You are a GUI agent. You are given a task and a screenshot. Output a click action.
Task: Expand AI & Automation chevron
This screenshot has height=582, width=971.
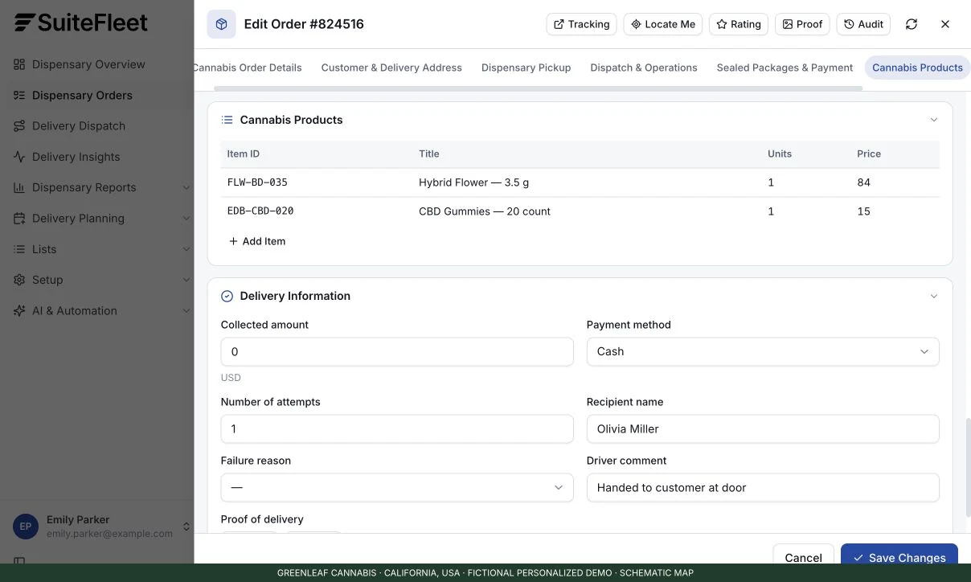tap(186, 310)
